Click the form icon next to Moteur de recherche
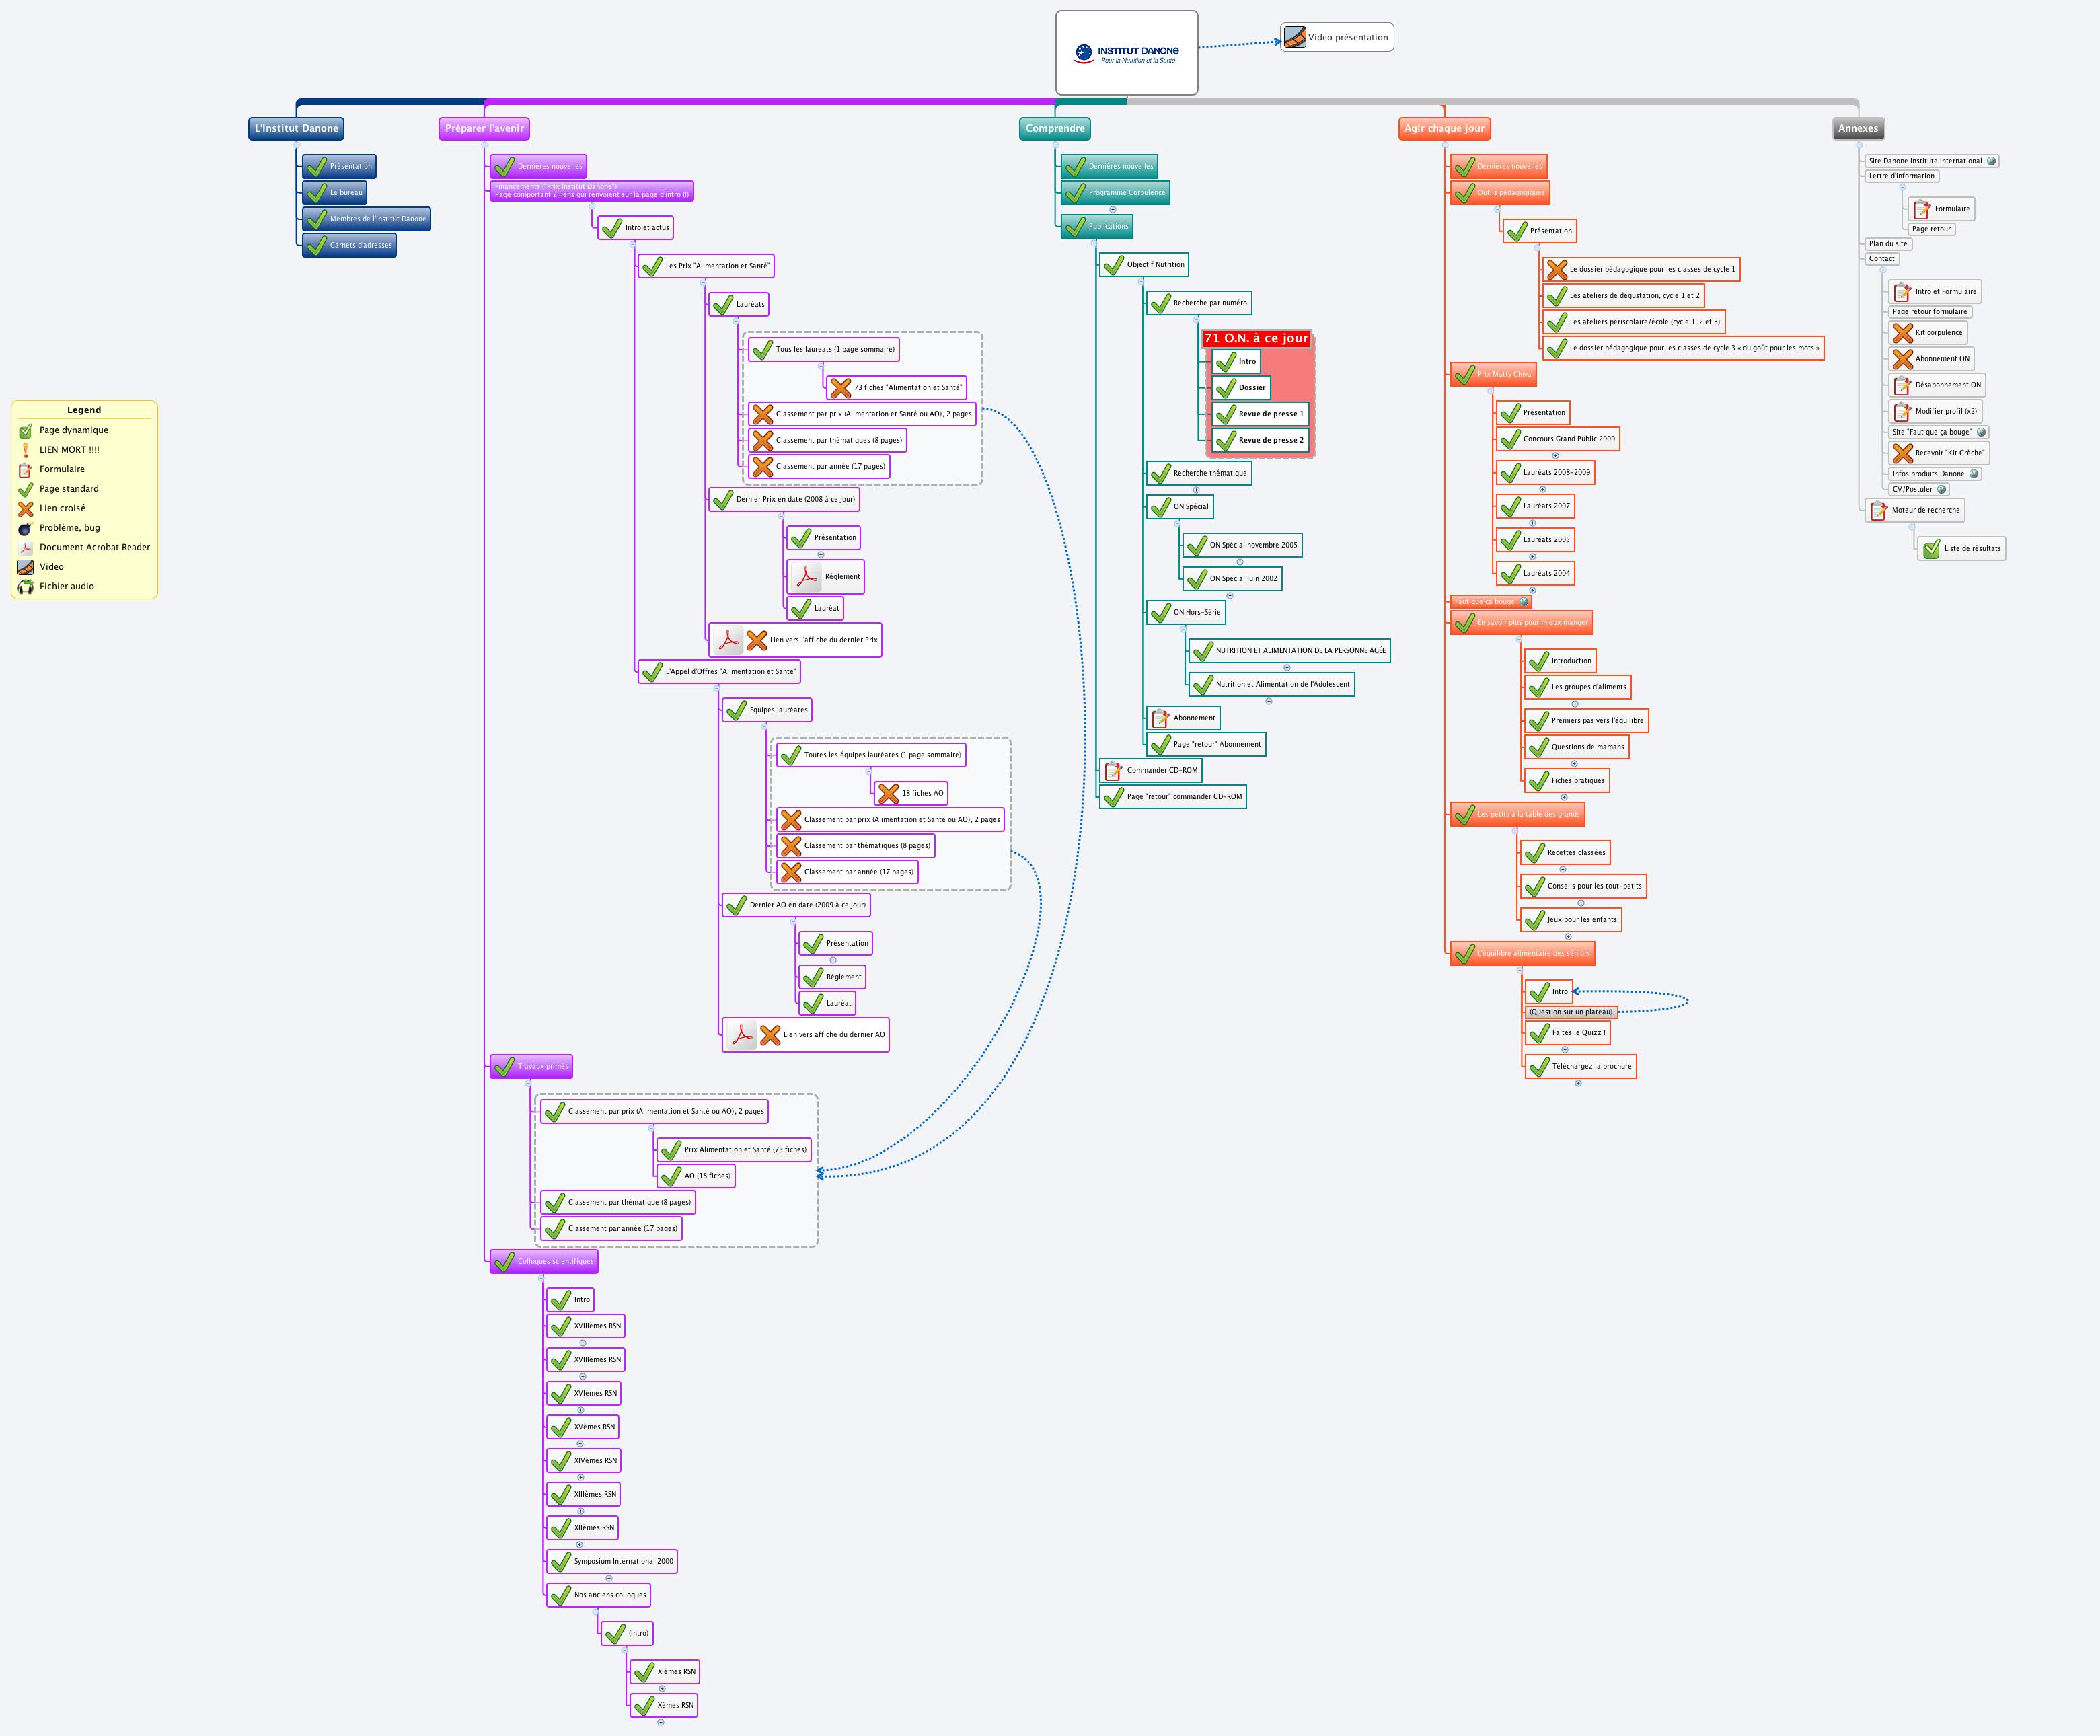2100x1736 pixels. 1878,510
